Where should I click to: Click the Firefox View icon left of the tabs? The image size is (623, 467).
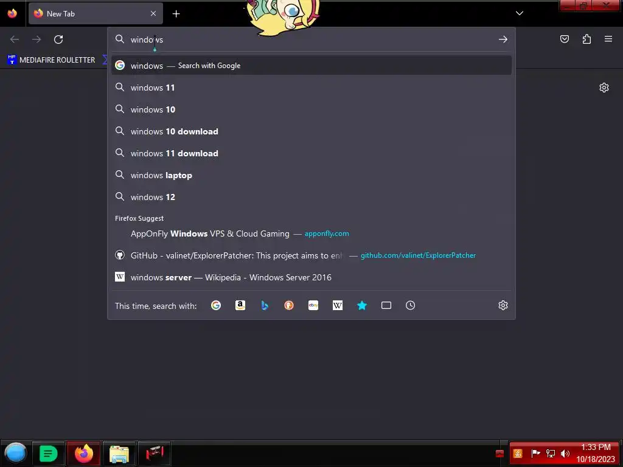(12, 13)
